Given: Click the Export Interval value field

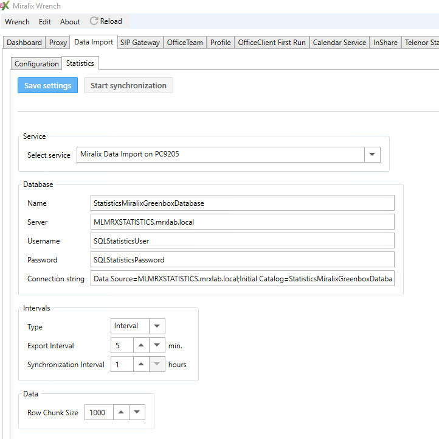Looking at the screenshot, I should coord(122,345).
